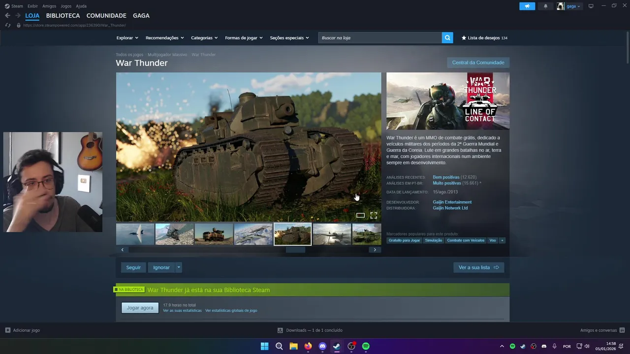The image size is (630, 354).
Task: Click Ver a sua lista button
Action: coord(478,267)
